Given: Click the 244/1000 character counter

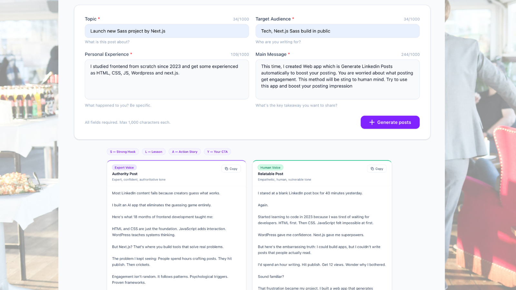Looking at the screenshot, I should 410,54.
